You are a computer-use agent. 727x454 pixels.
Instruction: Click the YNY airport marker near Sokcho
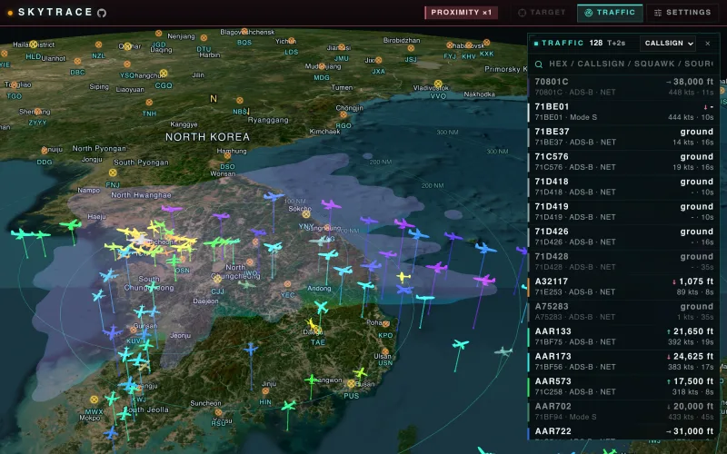[x=306, y=214]
